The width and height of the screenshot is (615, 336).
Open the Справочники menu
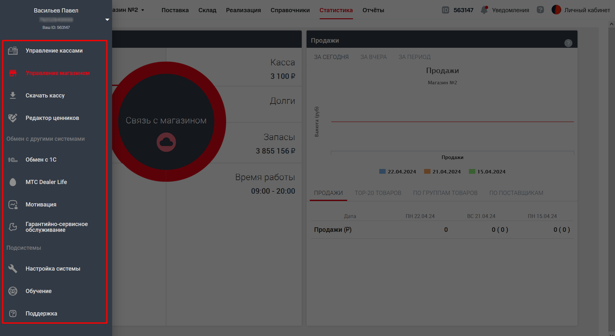tap(290, 10)
